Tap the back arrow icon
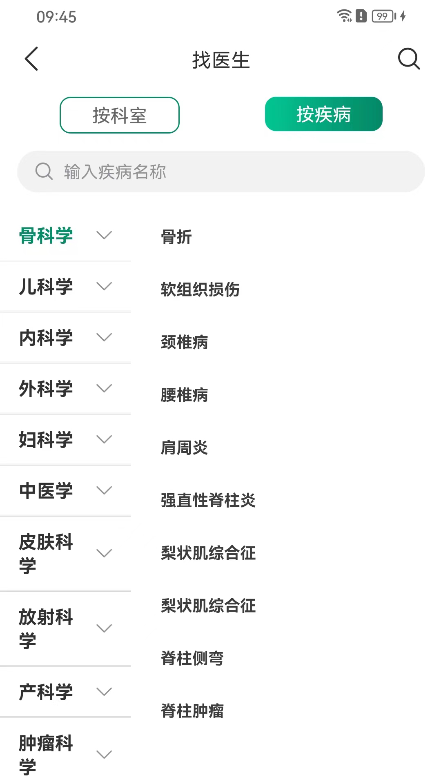Viewport: 441px width, 784px height. point(31,59)
